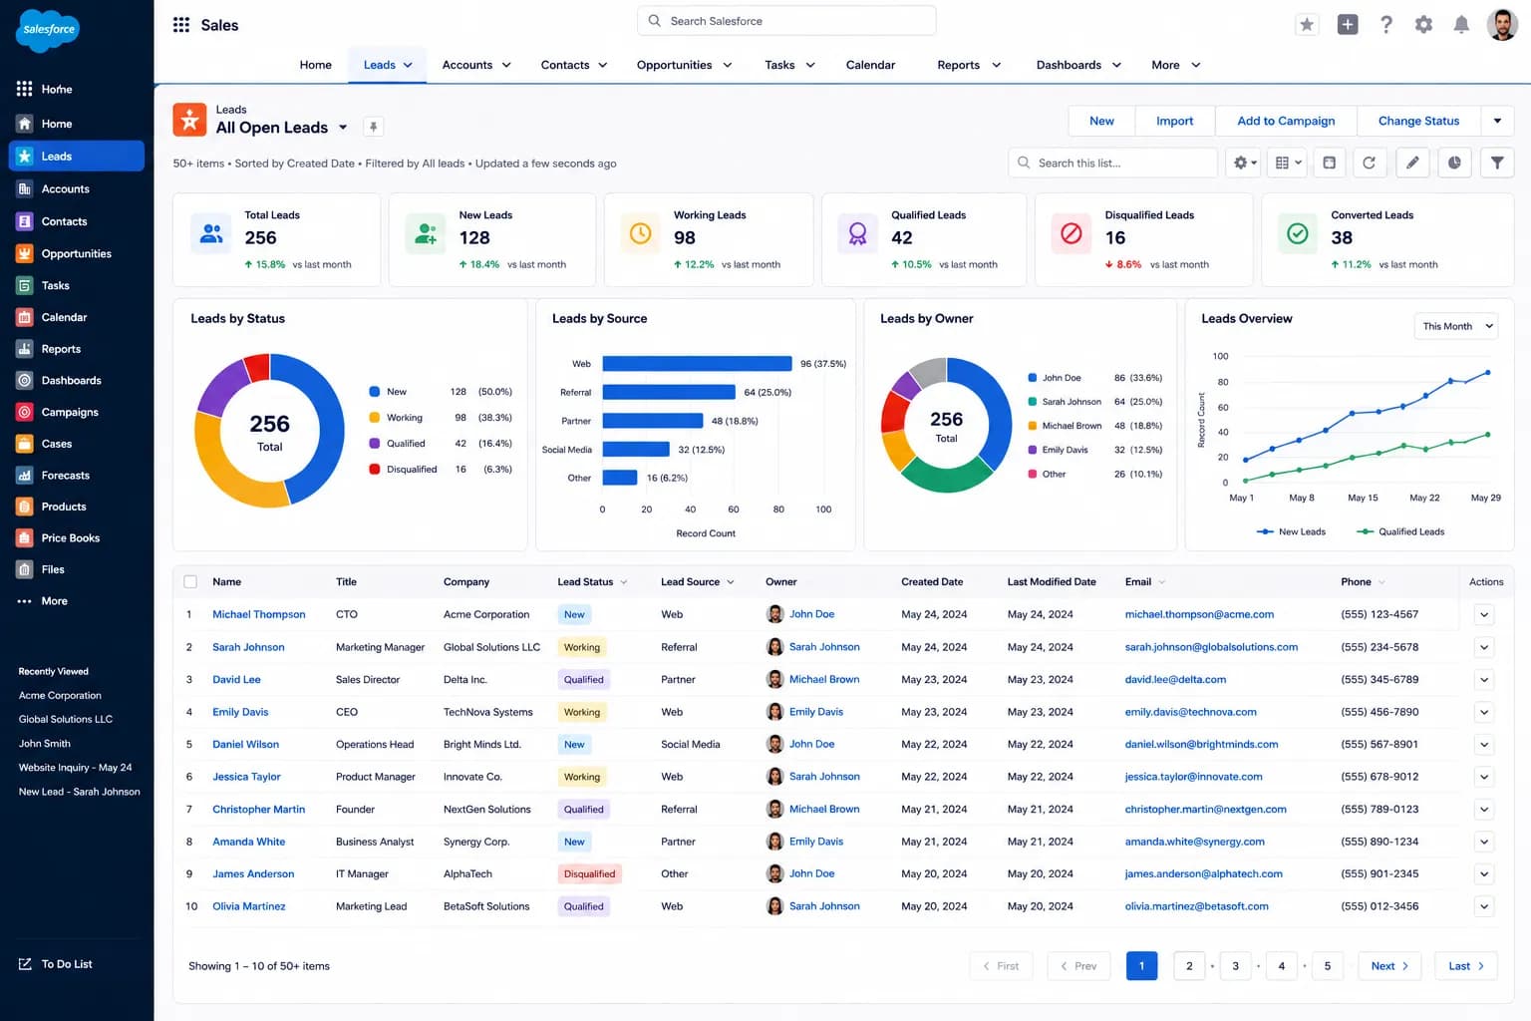Open row actions dropdown for Michael Thompson
1531x1021 pixels.
coord(1484,615)
